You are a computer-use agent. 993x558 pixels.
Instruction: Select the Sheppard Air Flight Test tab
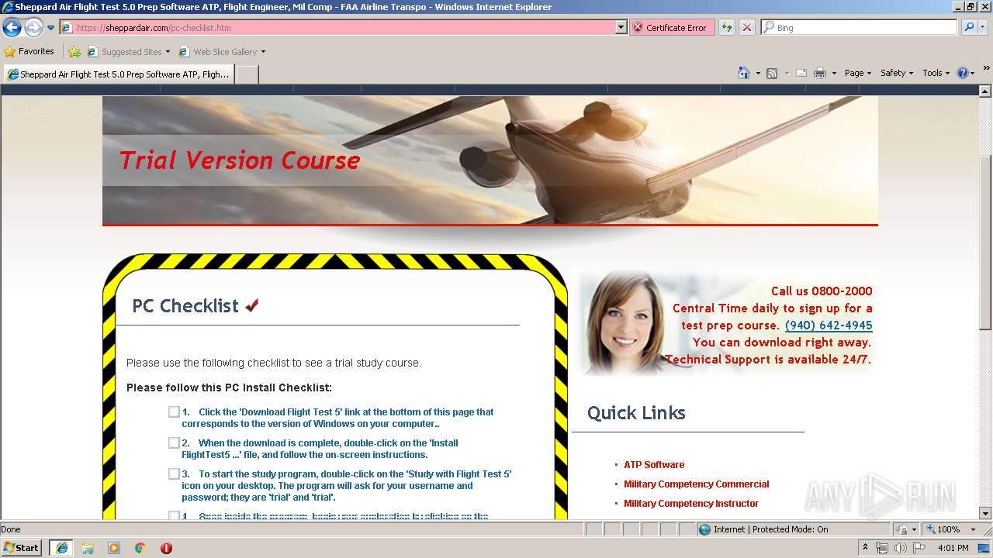click(119, 74)
